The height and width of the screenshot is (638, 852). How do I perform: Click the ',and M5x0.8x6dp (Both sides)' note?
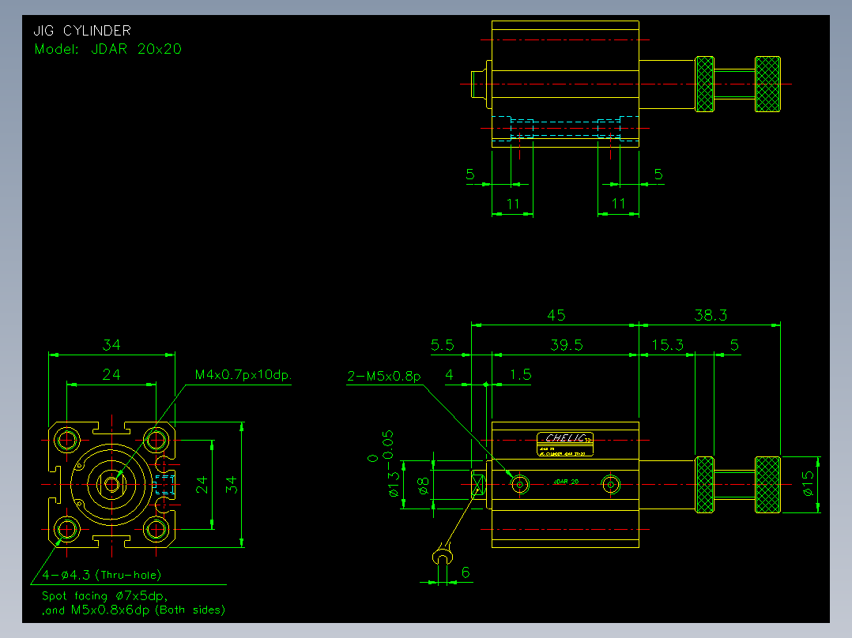pyautogui.click(x=134, y=610)
